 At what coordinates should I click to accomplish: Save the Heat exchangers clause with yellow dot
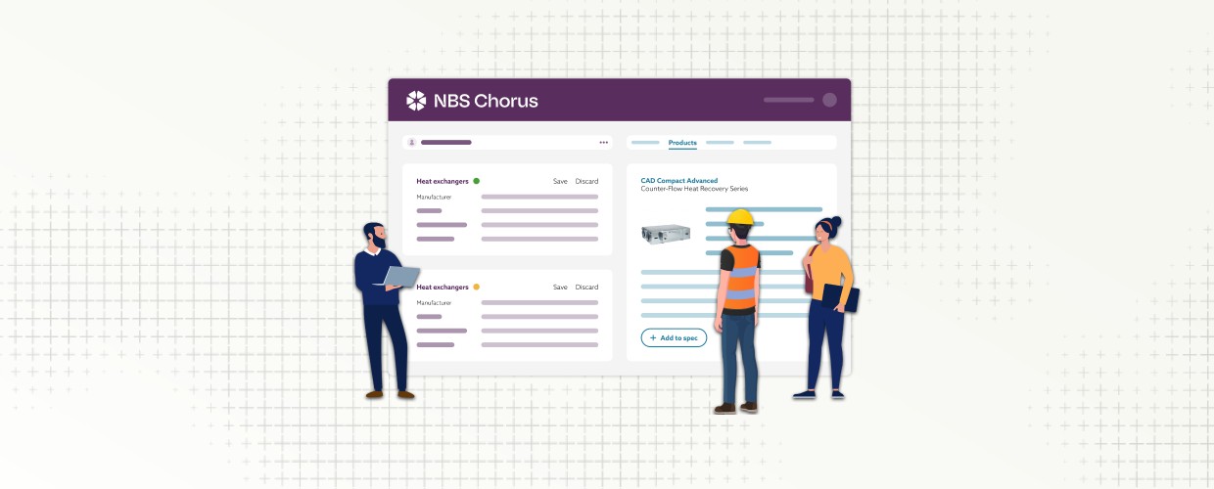tap(560, 288)
